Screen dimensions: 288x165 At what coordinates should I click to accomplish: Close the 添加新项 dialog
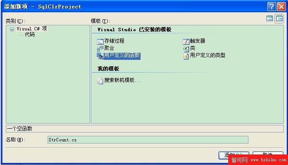click(x=281, y=7)
